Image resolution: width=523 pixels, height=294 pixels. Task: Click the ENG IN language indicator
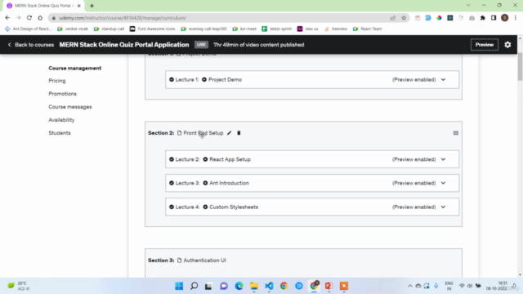coord(449,286)
